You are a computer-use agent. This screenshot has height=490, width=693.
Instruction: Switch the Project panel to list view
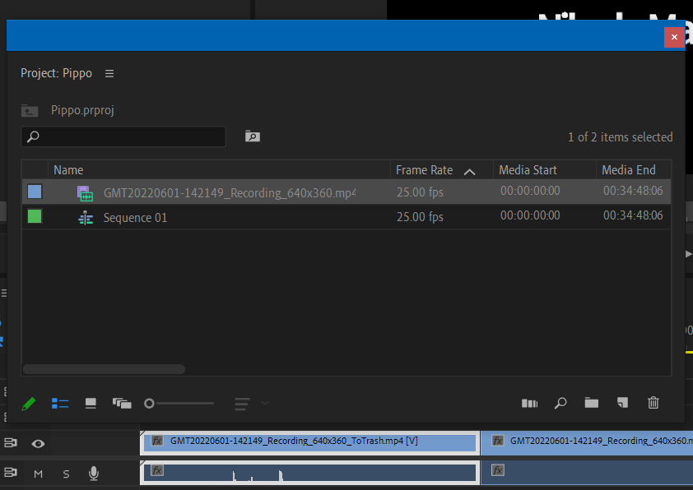(60, 403)
